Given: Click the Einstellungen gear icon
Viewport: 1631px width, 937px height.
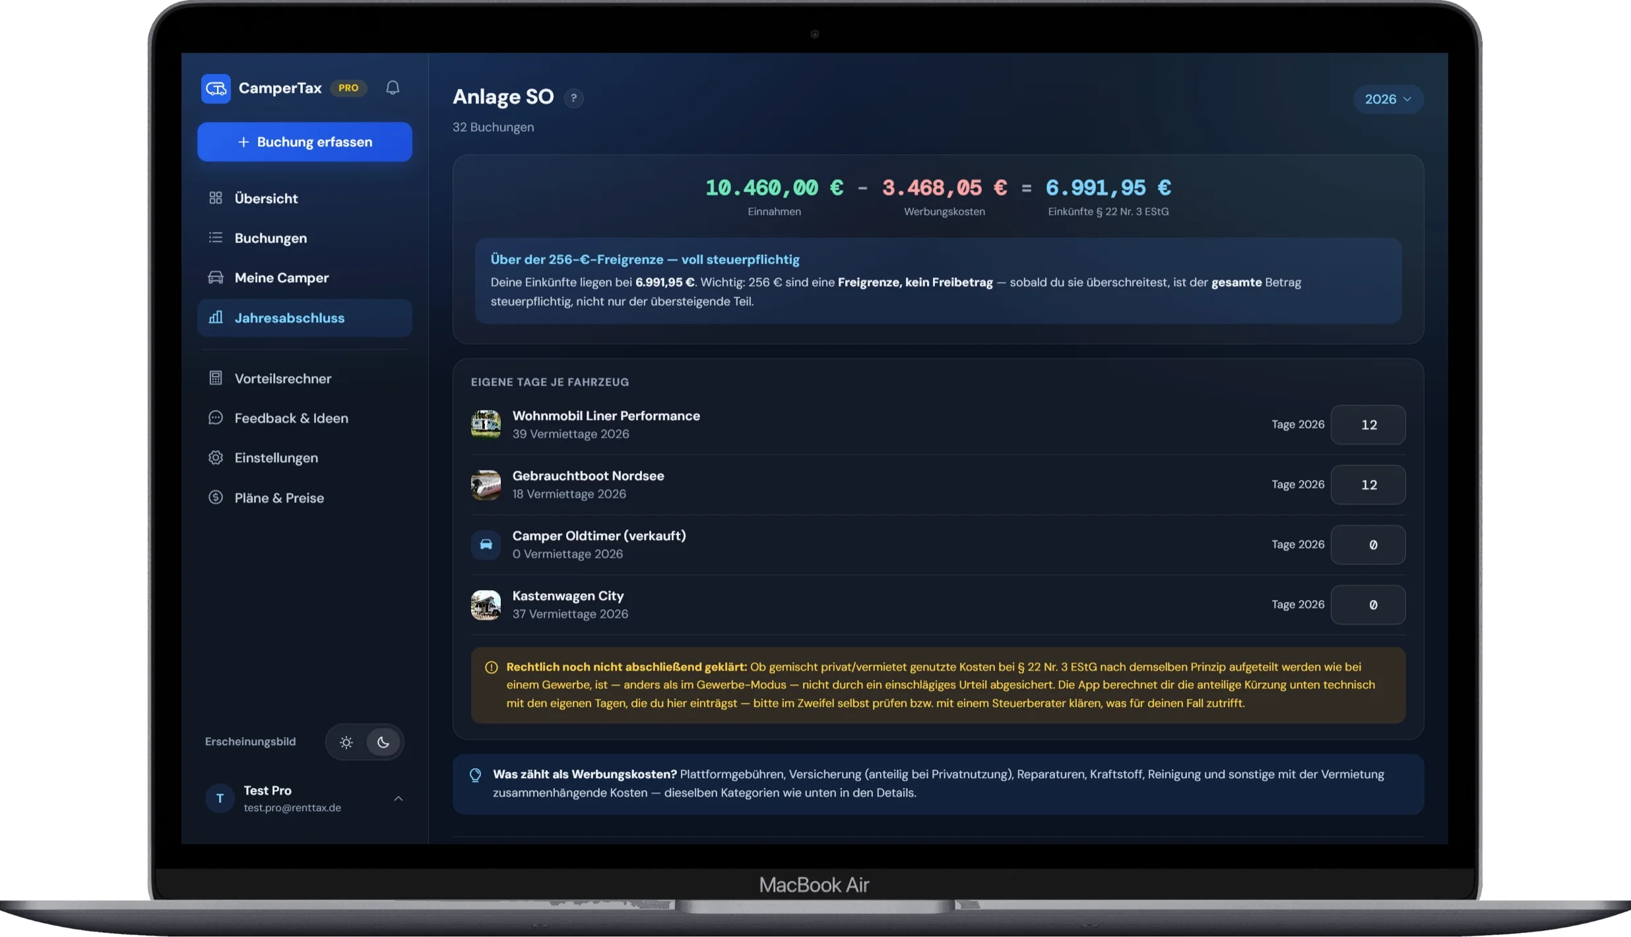Looking at the screenshot, I should click(216, 457).
